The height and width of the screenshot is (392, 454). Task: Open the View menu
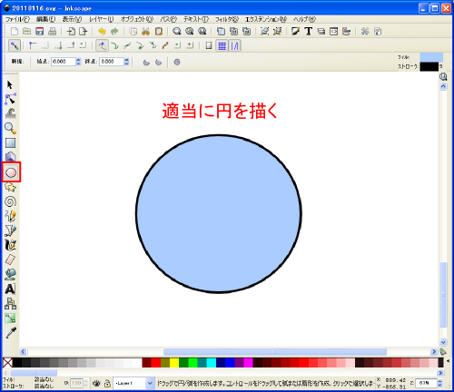[72, 19]
